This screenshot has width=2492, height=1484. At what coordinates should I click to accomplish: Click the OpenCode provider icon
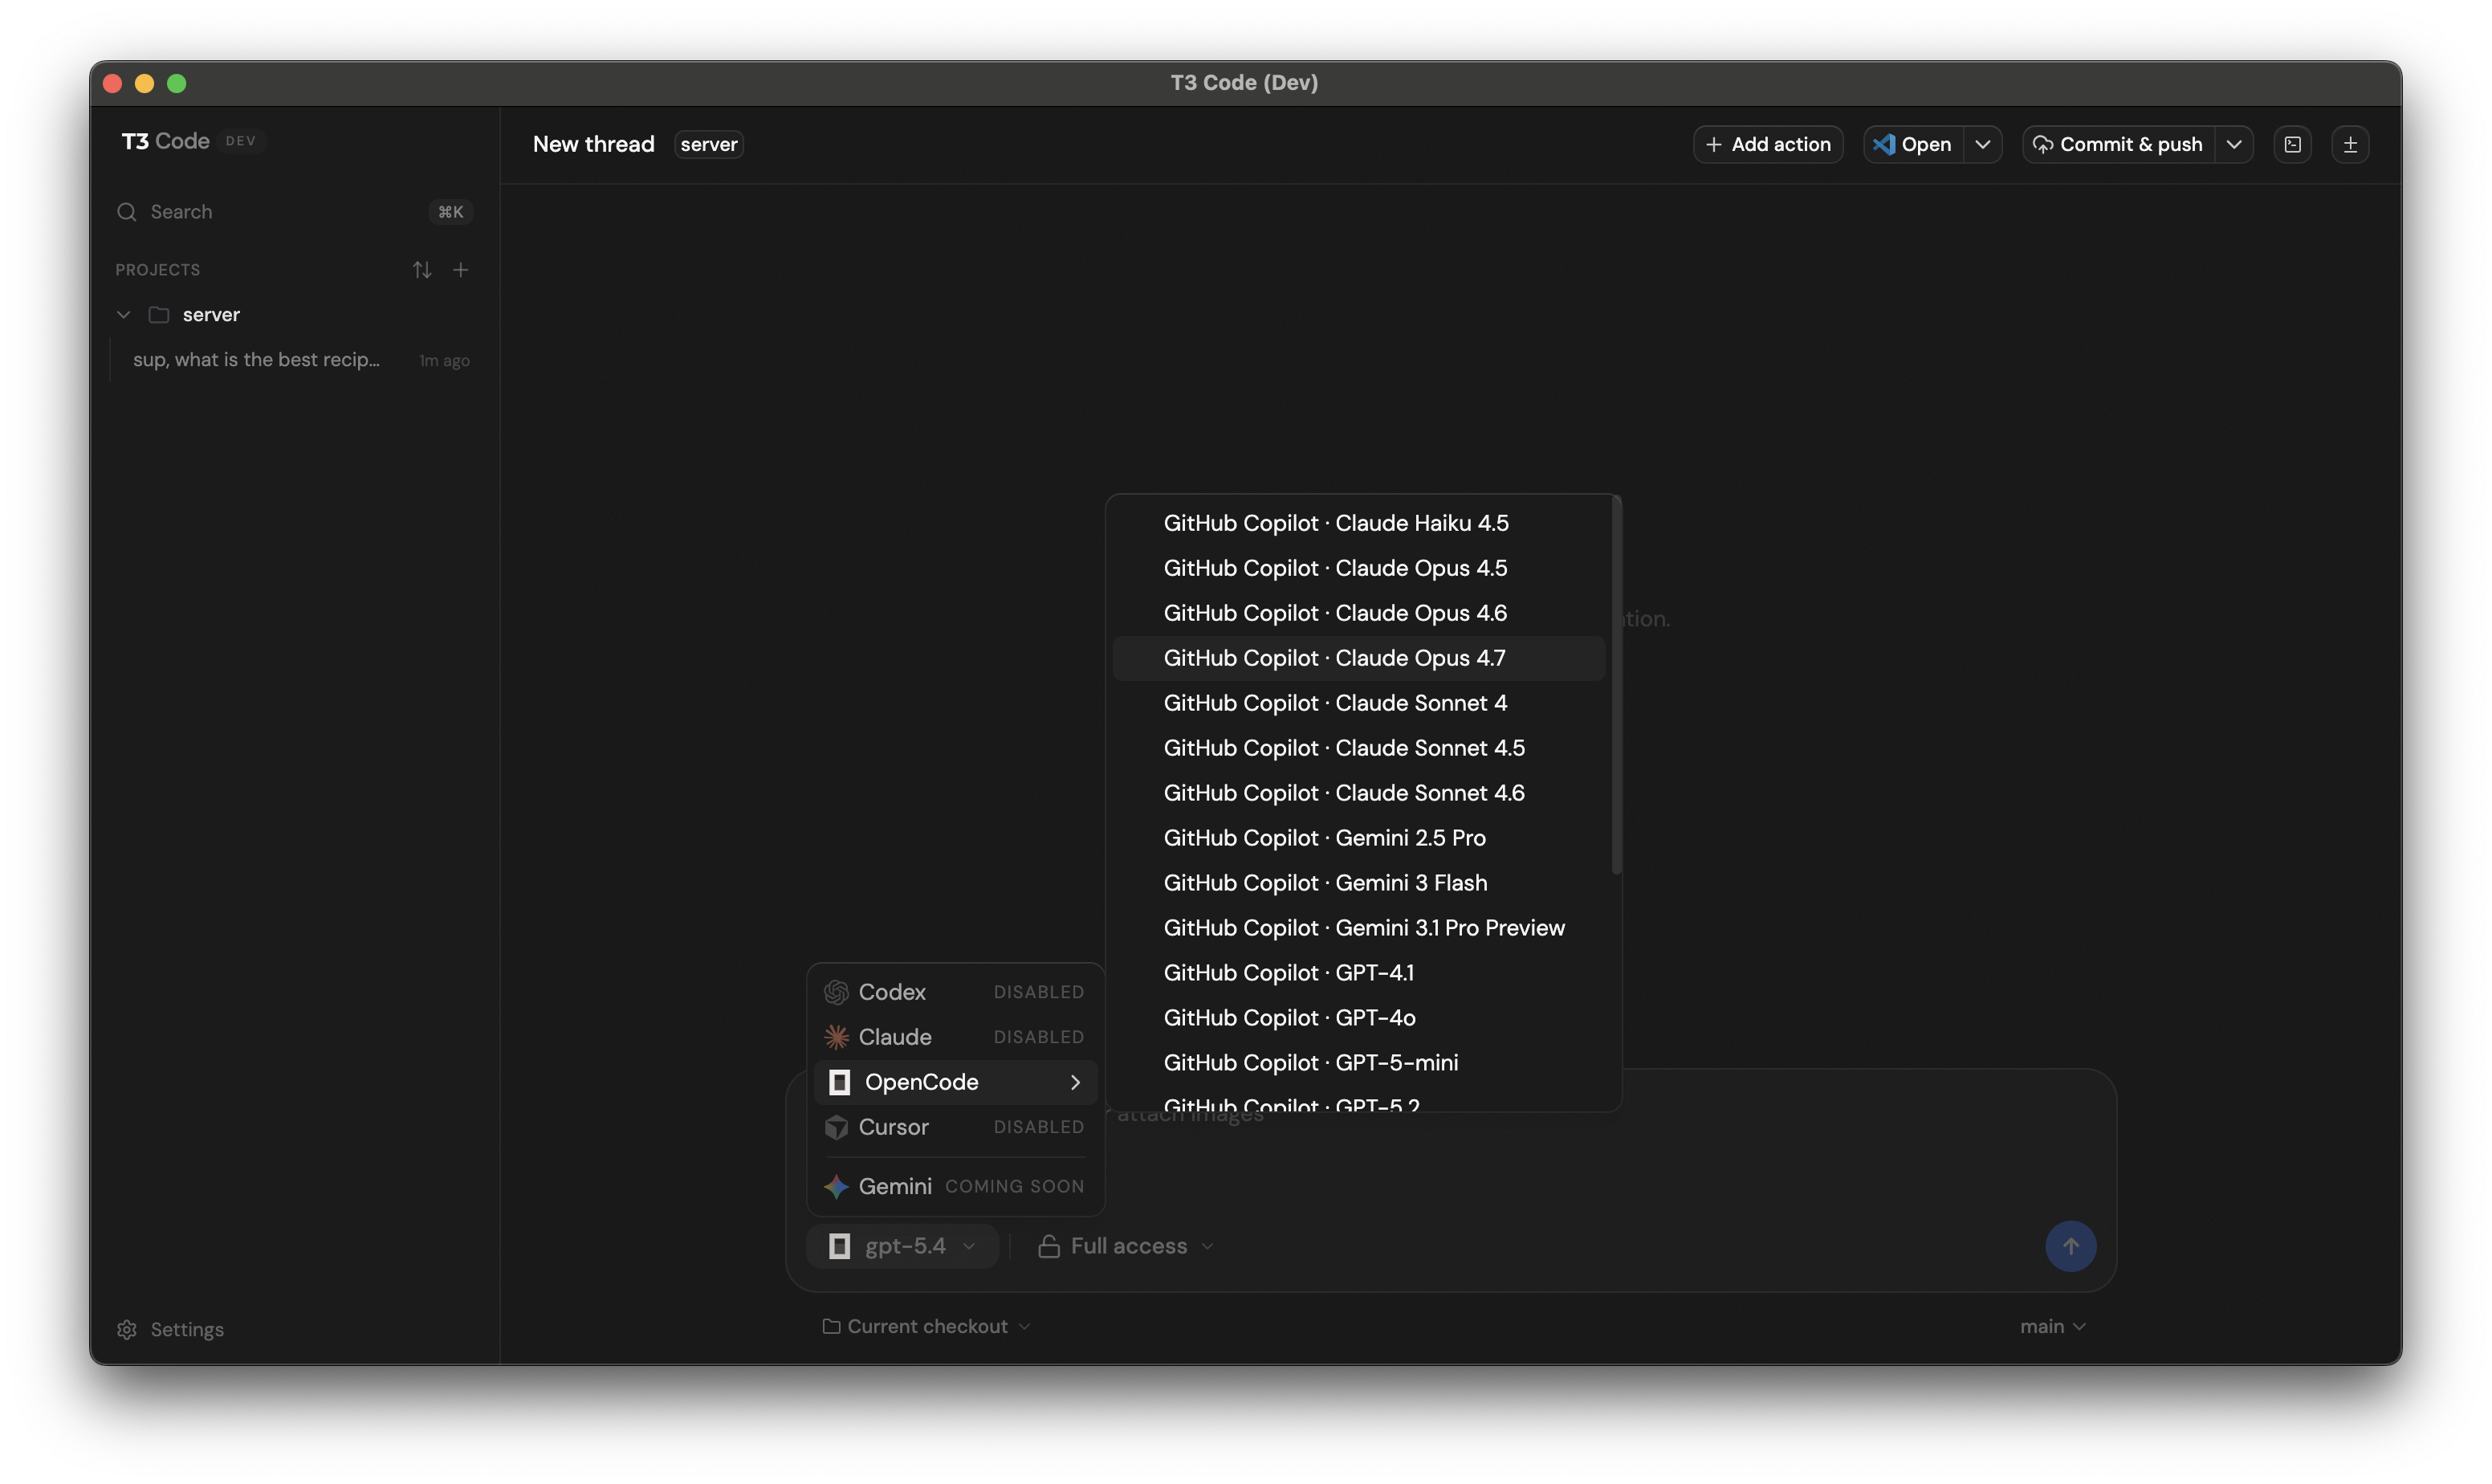pos(840,1082)
